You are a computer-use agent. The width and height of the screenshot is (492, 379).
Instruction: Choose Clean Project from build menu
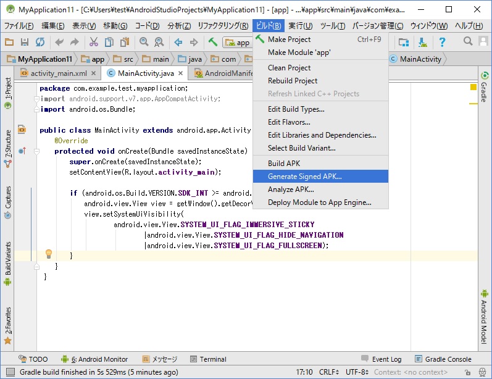(x=320, y=68)
